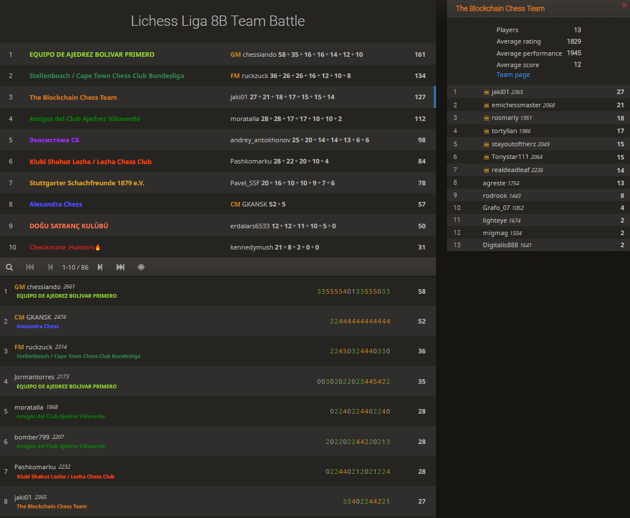Go to previous page of standings
The image size is (630, 518).
[x=50, y=267]
